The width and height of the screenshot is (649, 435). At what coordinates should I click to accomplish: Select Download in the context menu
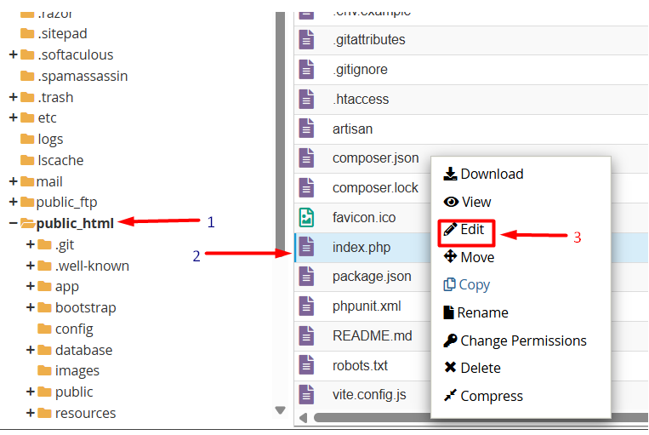483,174
